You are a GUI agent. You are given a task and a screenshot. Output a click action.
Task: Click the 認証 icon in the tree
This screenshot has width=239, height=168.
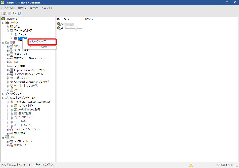(x=12, y=26)
